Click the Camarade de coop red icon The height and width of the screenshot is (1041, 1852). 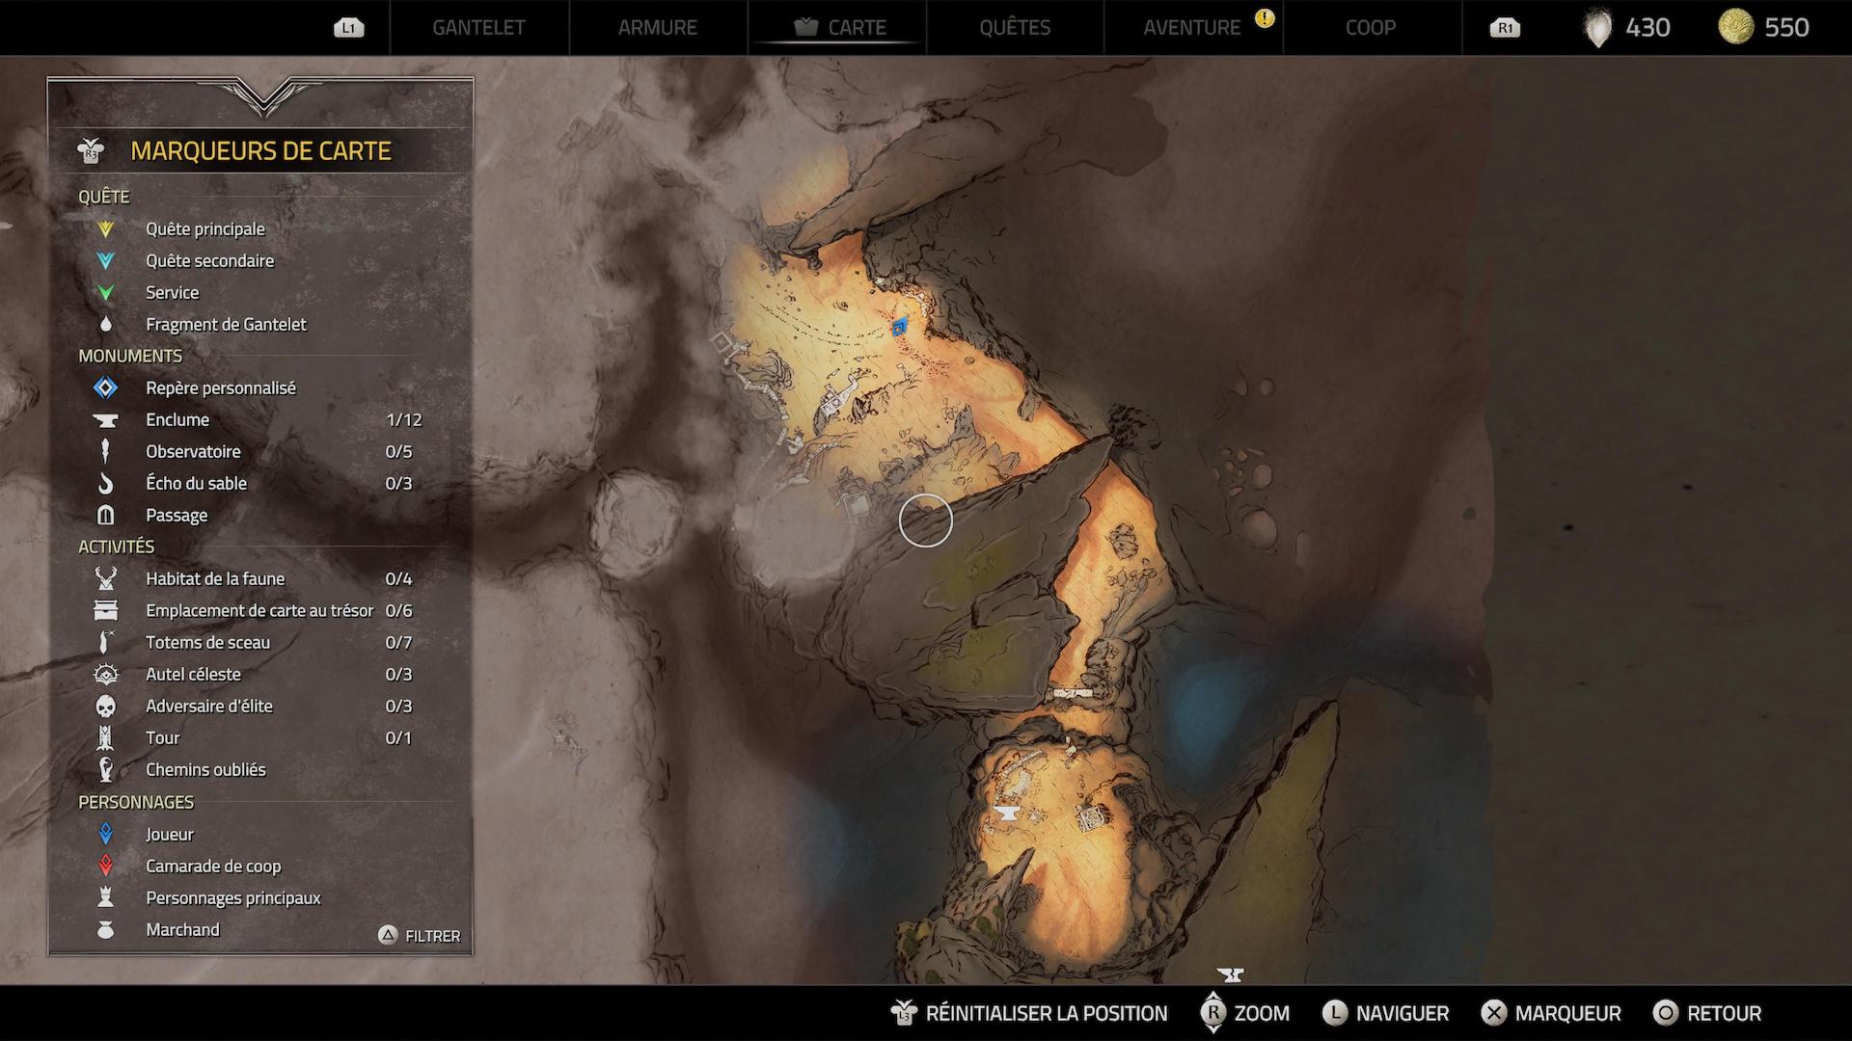pyautogui.click(x=106, y=866)
